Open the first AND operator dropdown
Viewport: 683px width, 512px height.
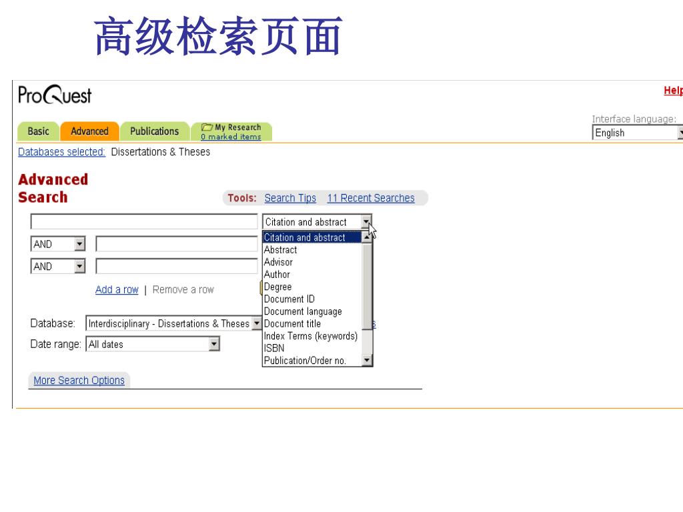pyautogui.click(x=58, y=244)
